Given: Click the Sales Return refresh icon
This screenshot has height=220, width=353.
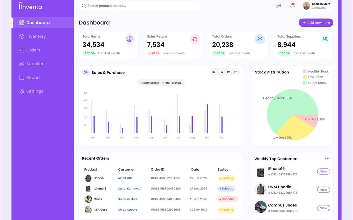Looking at the screenshot, I should 195,39.
